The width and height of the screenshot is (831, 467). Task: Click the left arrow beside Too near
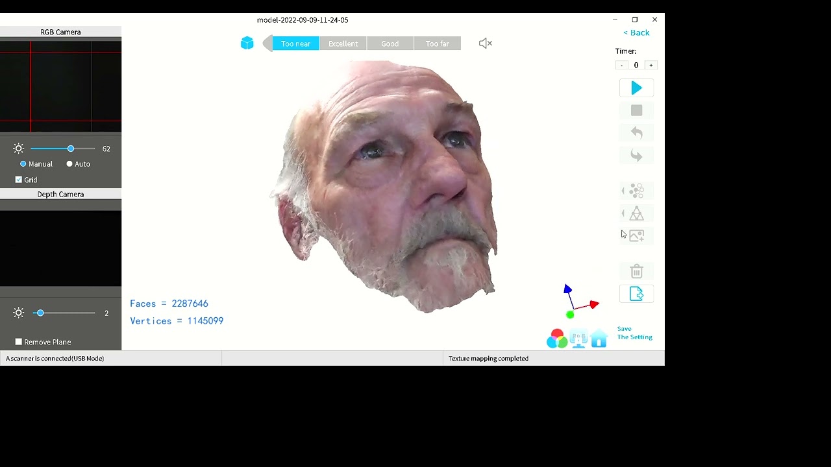(x=267, y=43)
